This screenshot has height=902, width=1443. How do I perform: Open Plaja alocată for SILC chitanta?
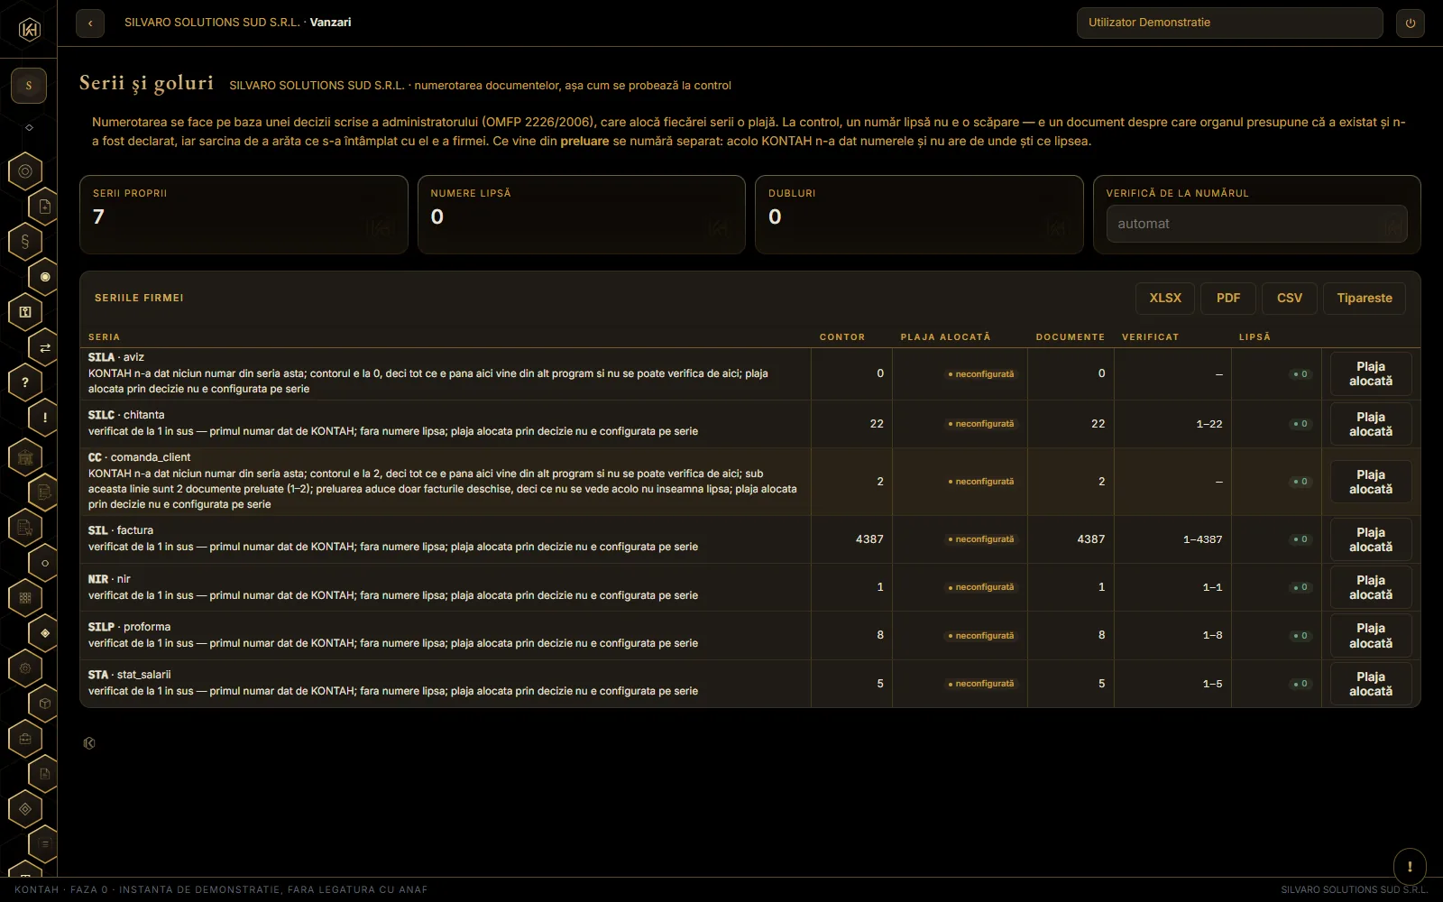click(x=1371, y=425)
